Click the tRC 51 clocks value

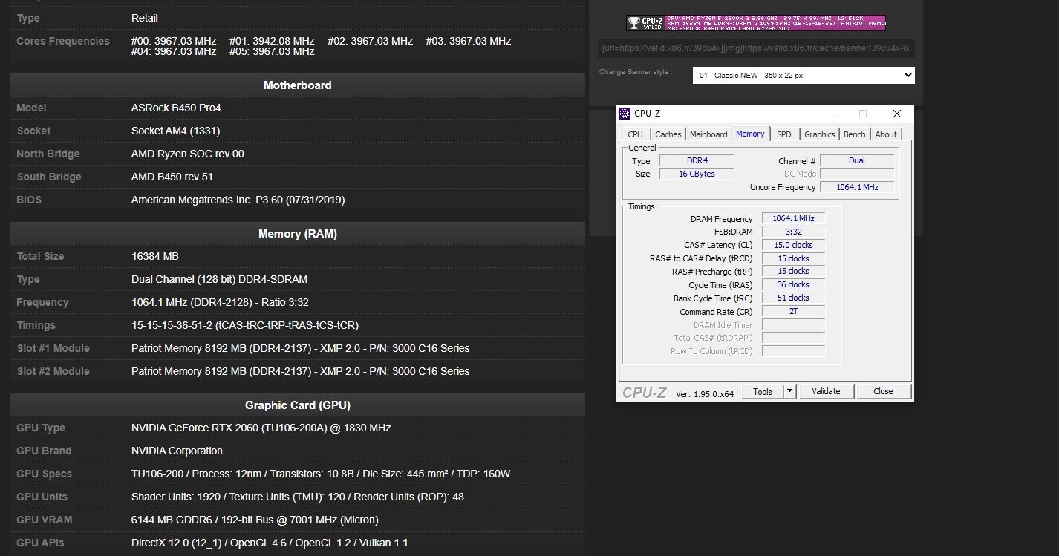(793, 298)
